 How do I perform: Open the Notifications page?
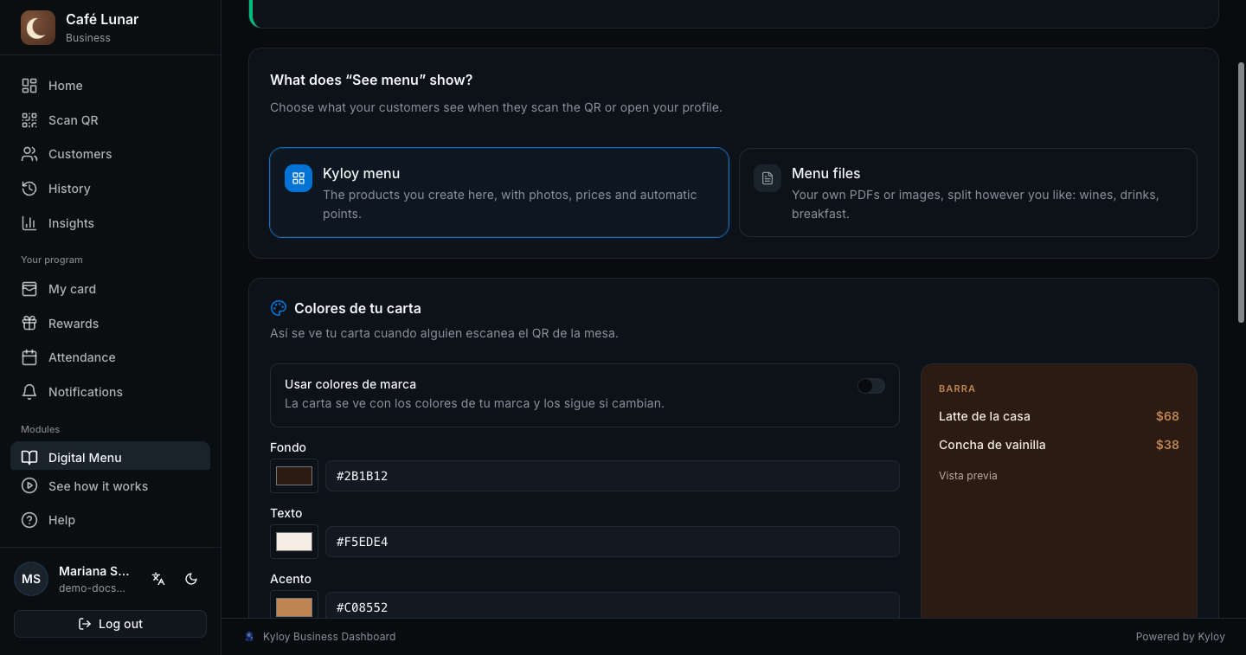click(x=110, y=392)
